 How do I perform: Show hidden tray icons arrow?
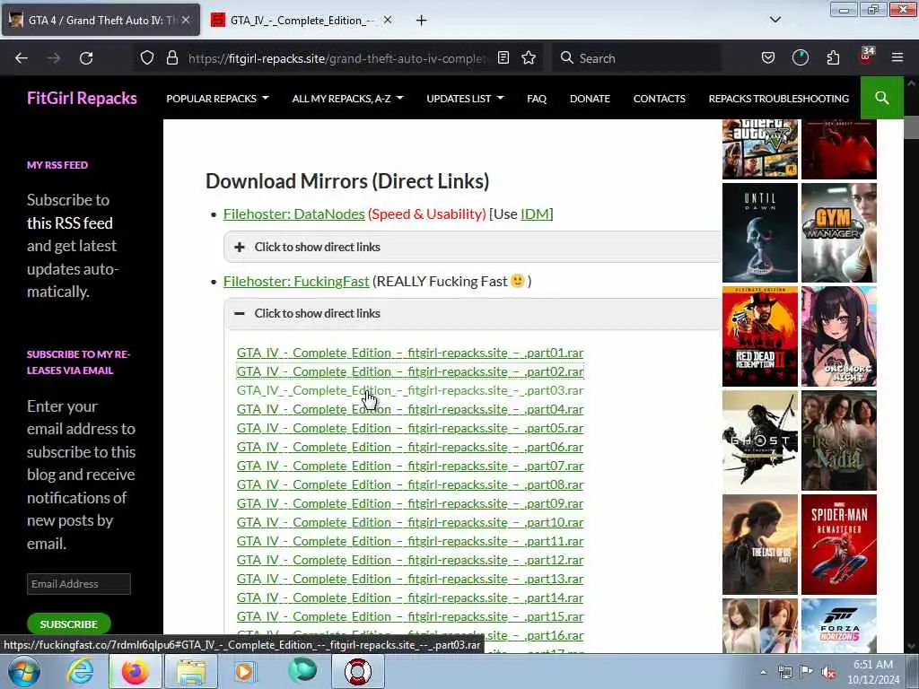[763, 672]
